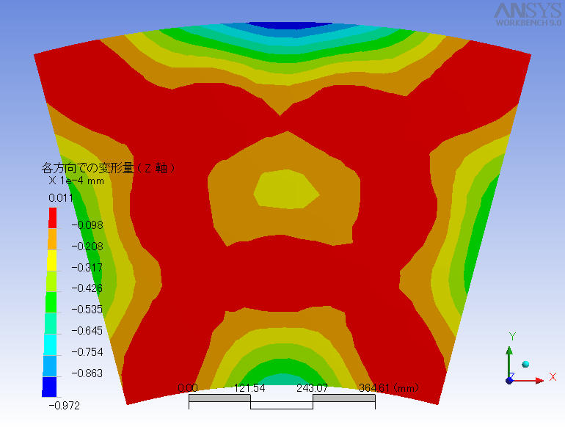The height and width of the screenshot is (427, 565).
Task: Click legend value -0.317
Action: pos(87,268)
